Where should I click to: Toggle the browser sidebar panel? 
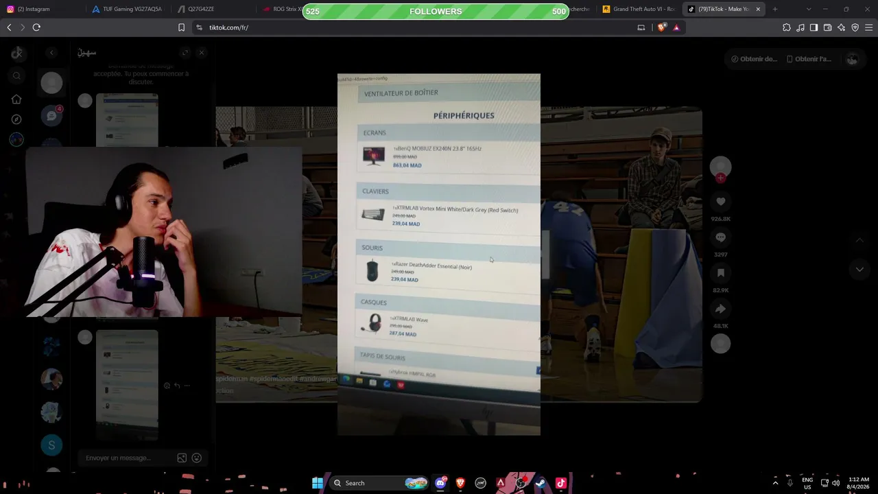814,27
